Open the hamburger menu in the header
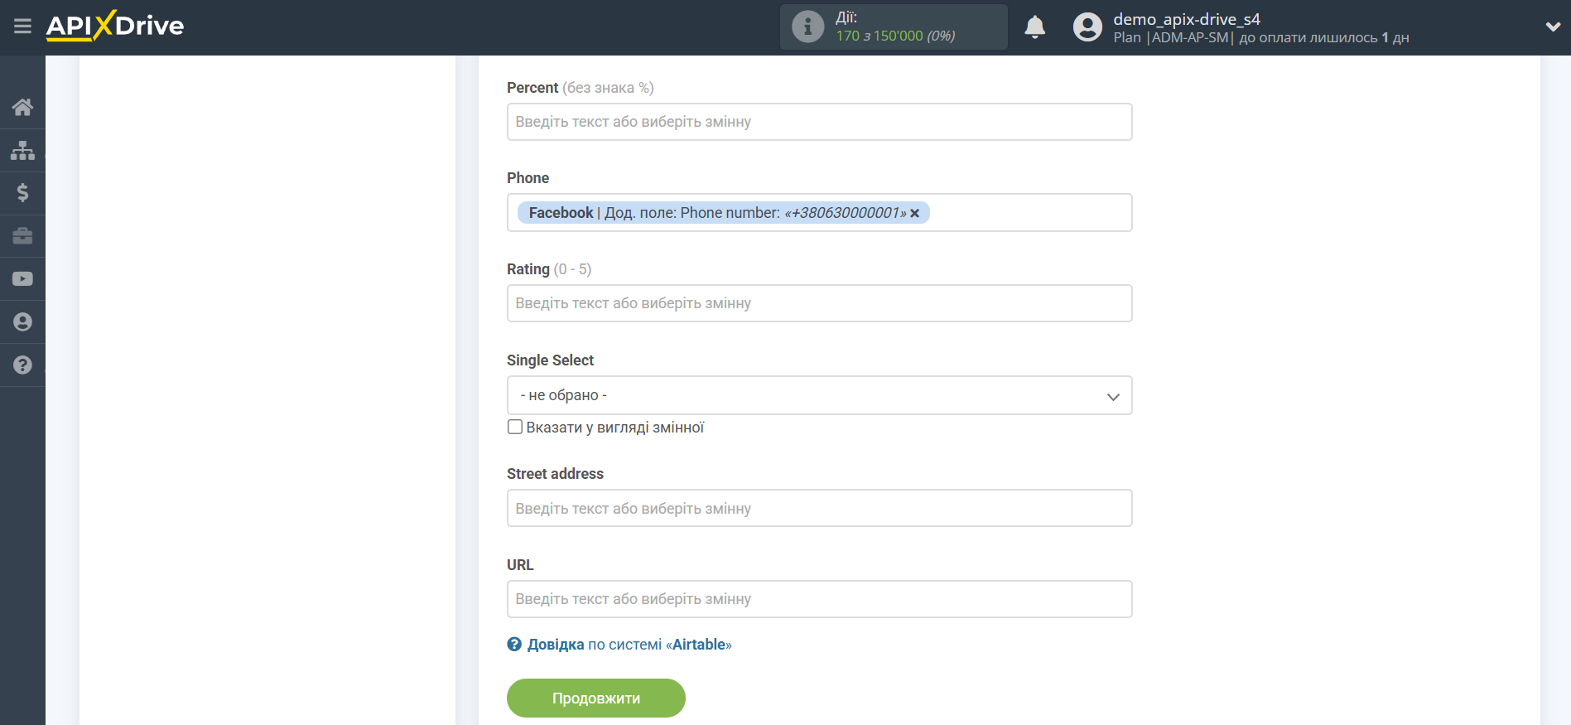Viewport: 1571px width, 725px height. coord(22,27)
